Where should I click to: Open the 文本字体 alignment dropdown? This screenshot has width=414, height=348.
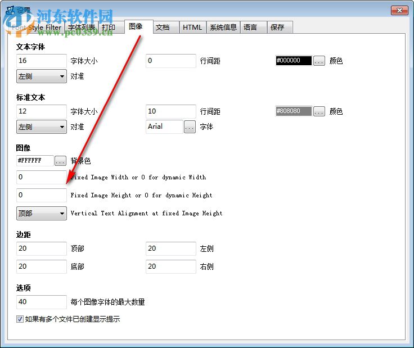point(42,76)
